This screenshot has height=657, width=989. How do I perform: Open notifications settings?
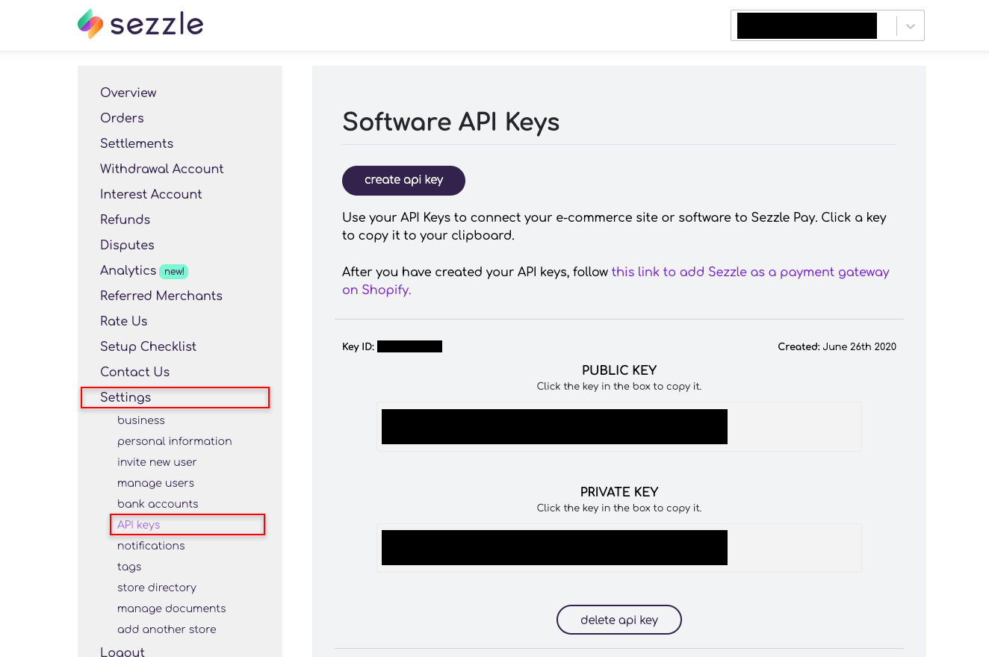pos(151,546)
